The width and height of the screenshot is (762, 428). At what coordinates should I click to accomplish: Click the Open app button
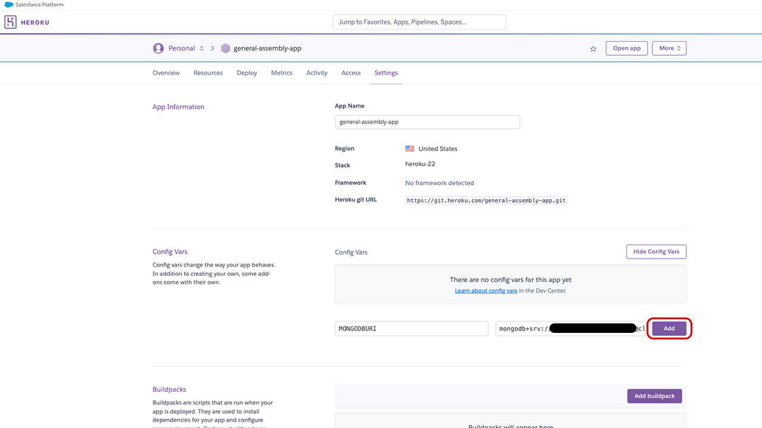[626, 48]
